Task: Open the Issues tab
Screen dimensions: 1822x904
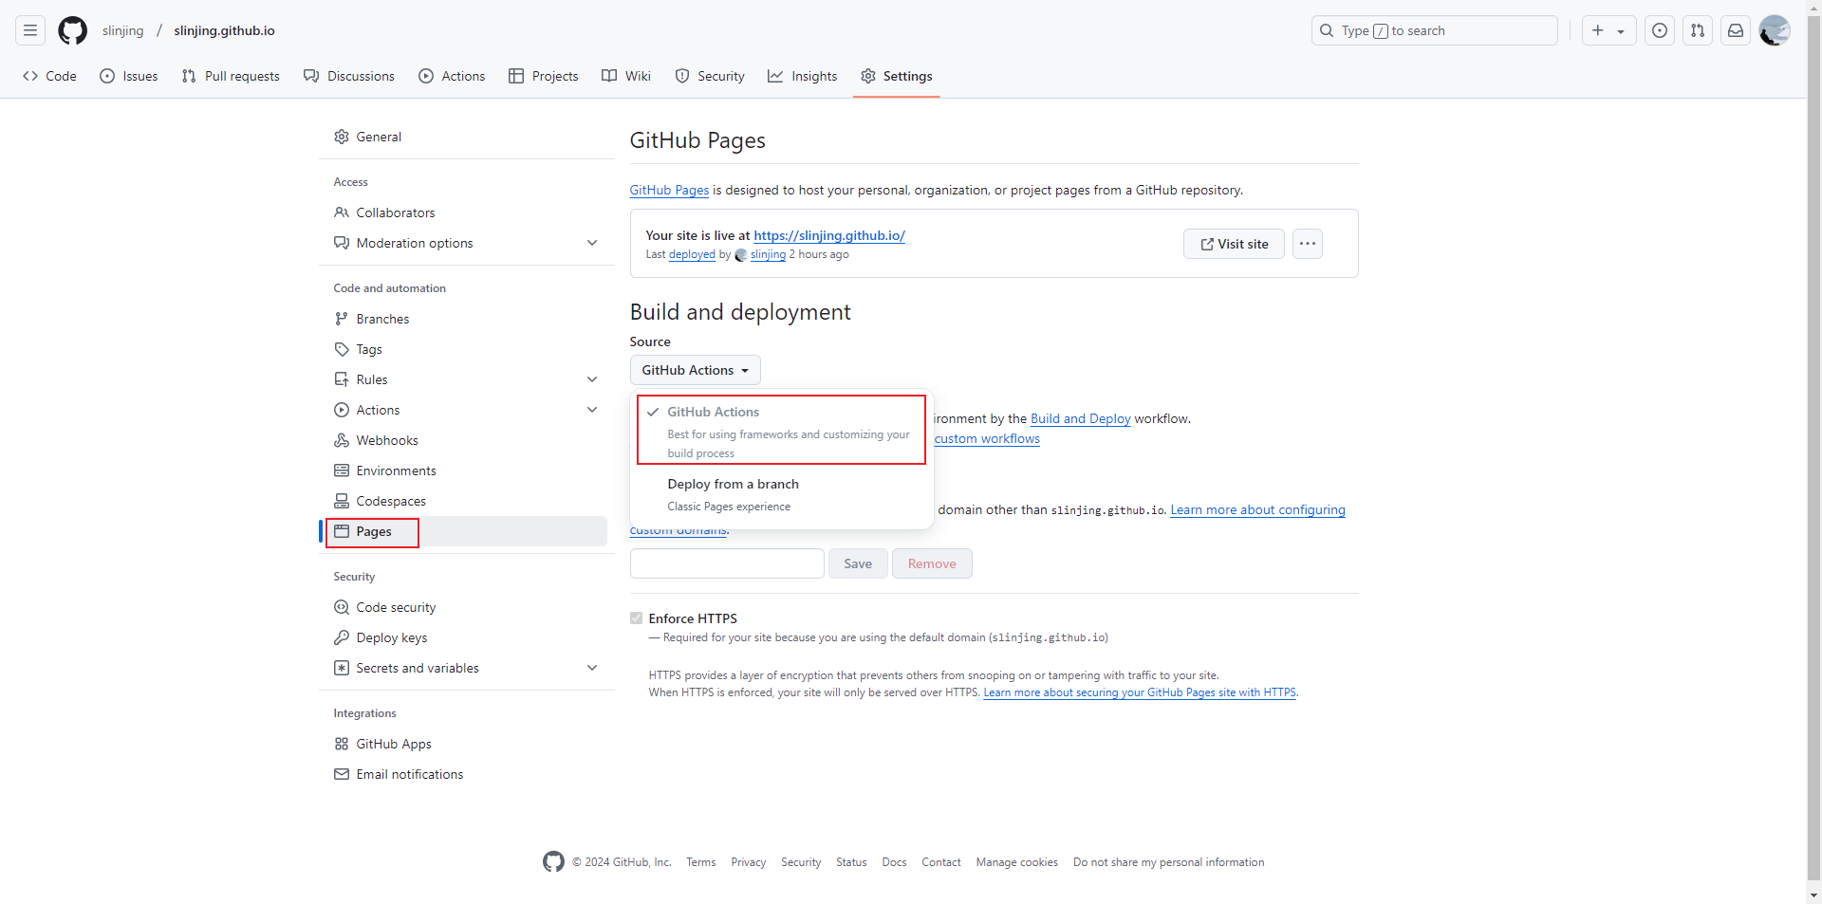Action: pyautogui.click(x=129, y=76)
